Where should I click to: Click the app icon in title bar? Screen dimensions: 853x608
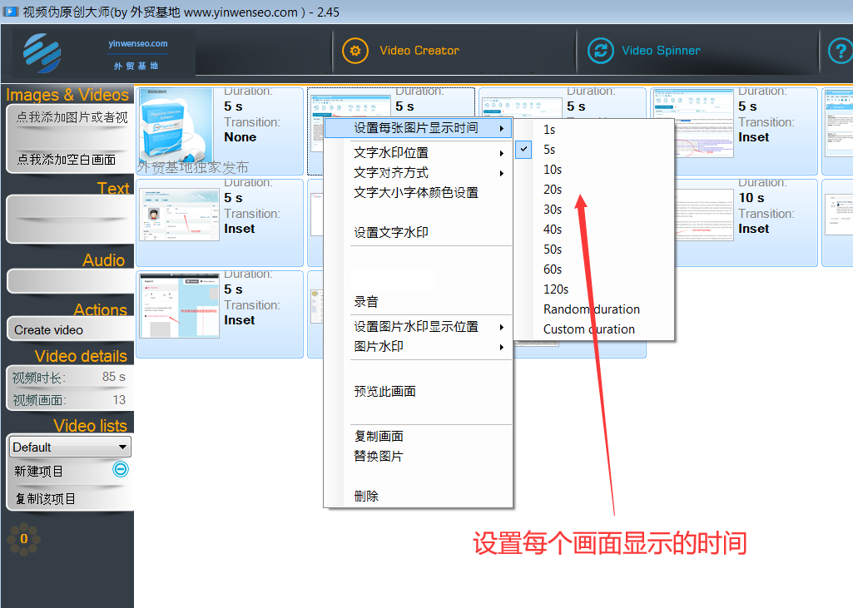pos(11,12)
